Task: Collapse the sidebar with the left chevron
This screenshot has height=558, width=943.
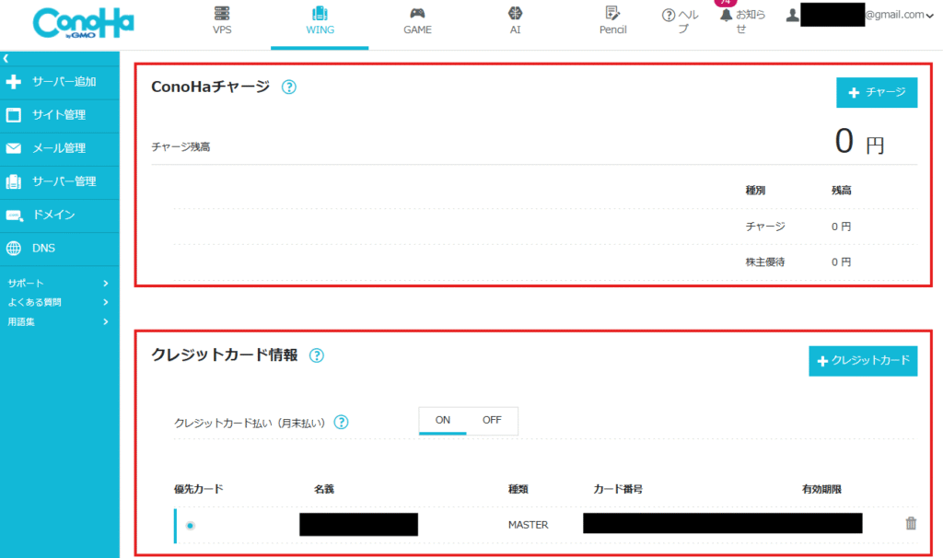Action: pos(6,58)
